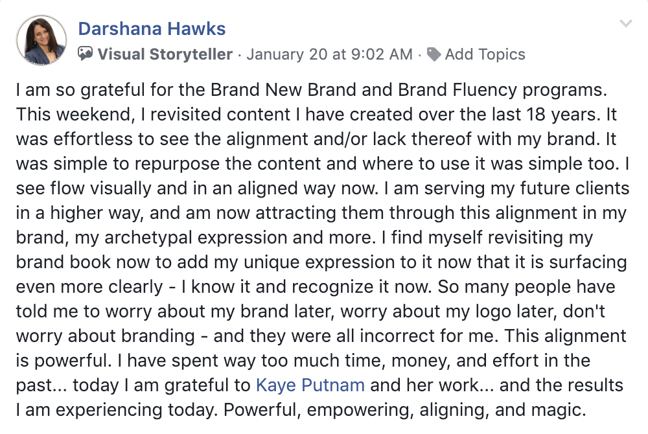This screenshot has width=648, height=434.
Task: Select the Add Topics label
Action: point(485,54)
